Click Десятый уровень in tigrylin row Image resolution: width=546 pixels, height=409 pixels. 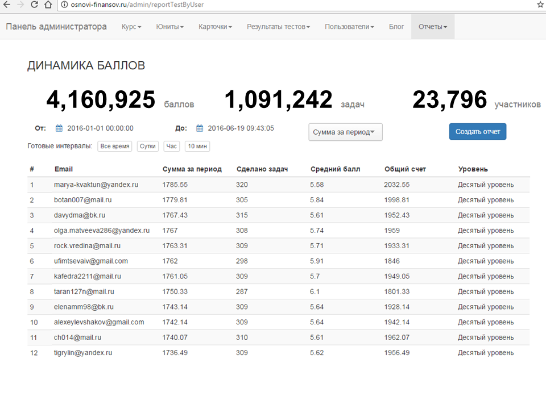pyautogui.click(x=486, y=353)
